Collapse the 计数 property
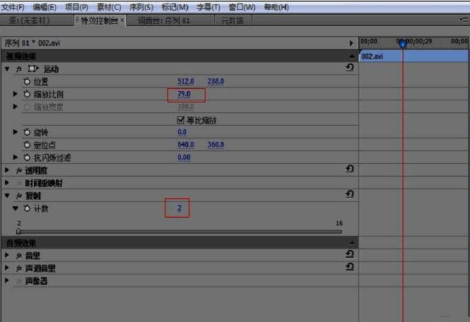This screenshot has width=470, height=322. pos(16,208)
